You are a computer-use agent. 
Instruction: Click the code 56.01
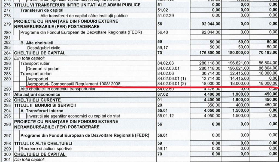[x=163, y=135]
